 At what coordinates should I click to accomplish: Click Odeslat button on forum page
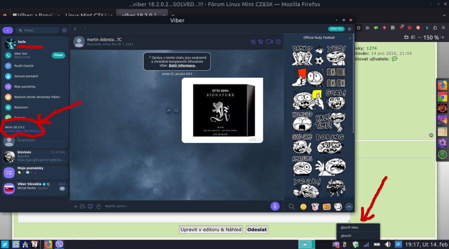tap(257, 230)
